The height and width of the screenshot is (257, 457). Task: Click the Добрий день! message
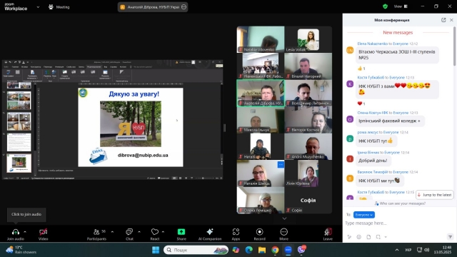[373, 160]
